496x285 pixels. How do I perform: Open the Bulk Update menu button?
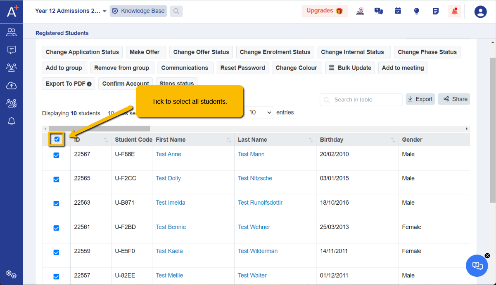point(350,68)
